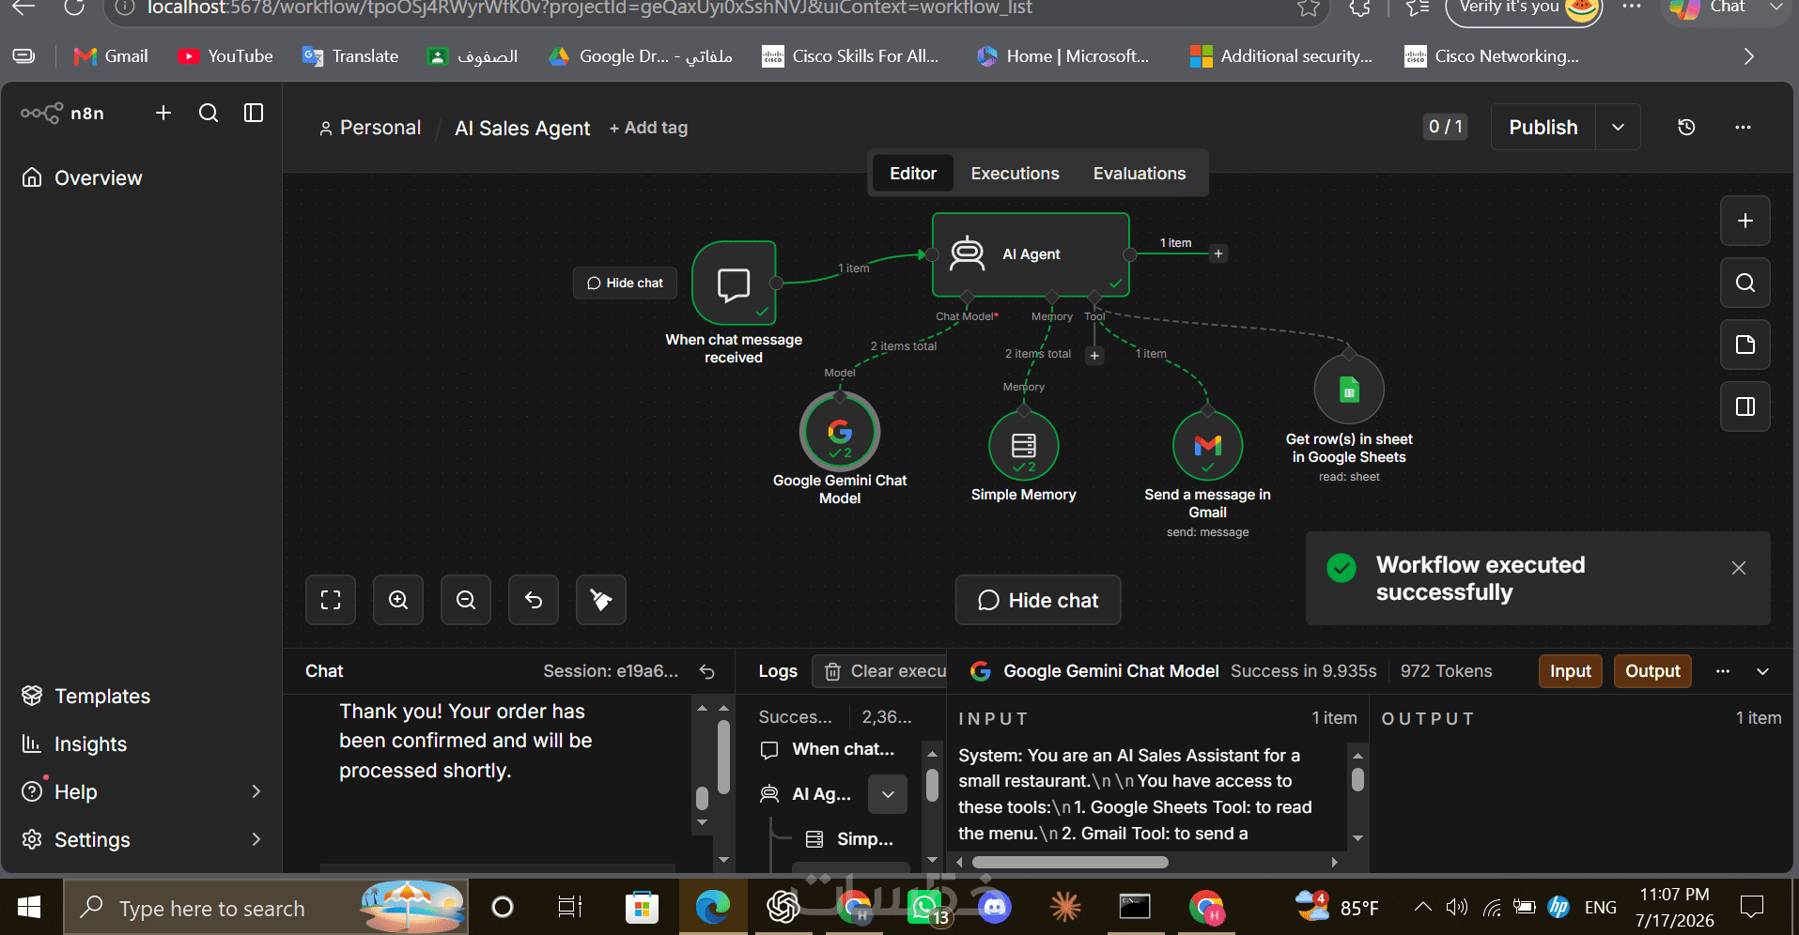Select the When chat log row
The width and height of the screenshot is (1799, 935).
pyautogui.click(x=829, y=749)
